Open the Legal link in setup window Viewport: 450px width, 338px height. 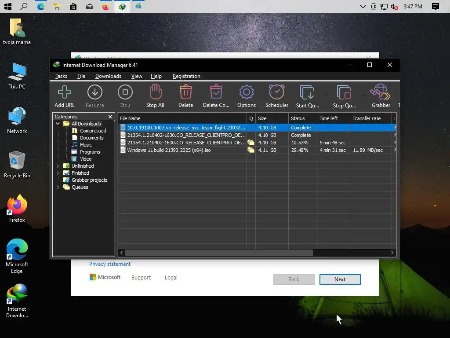point(171,278)
